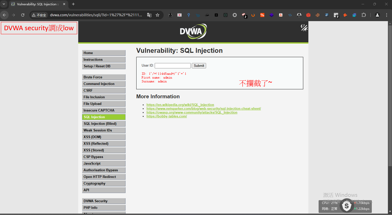Open the extension icon with badge 2
The image size is (392, 215).
coord(244,15)
